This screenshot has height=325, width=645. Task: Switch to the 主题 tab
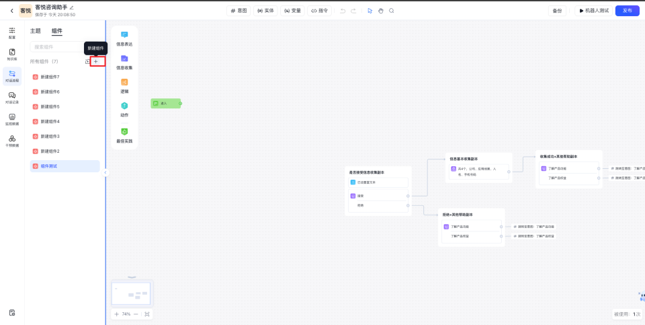tap(35, 31)
